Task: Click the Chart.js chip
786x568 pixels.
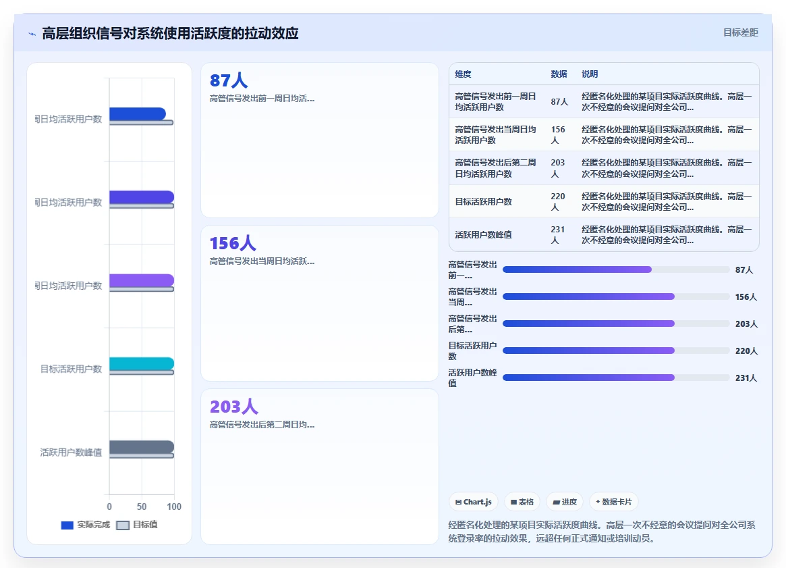Action: [473, 502]
